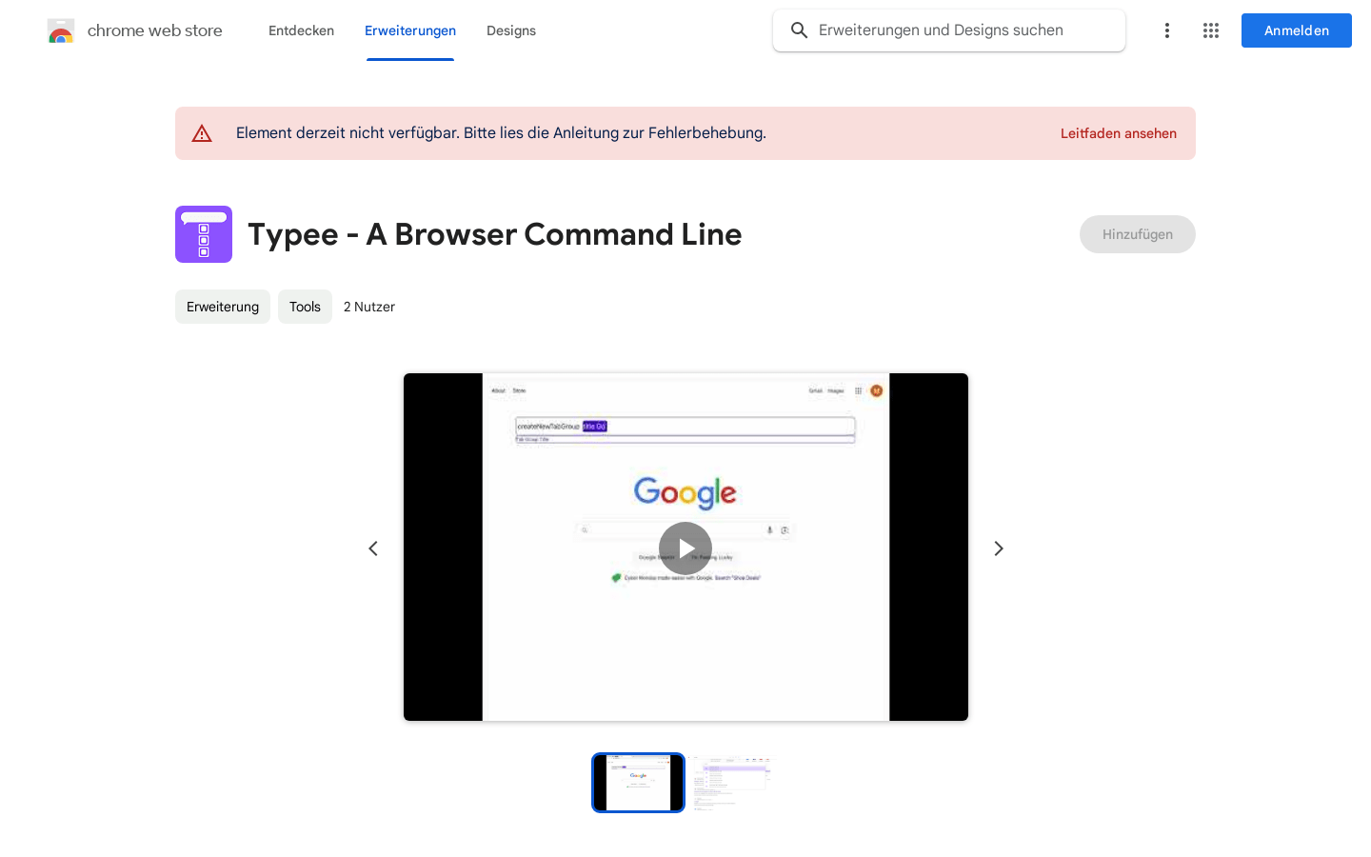Click the 2 Nutzer text

(x=369, y=307)
